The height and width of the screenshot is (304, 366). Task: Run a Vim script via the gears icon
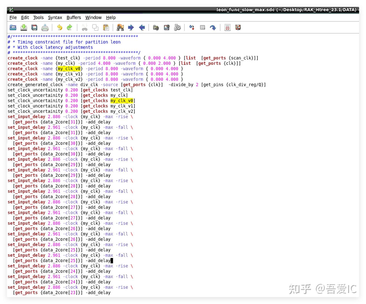coord(177,27)
